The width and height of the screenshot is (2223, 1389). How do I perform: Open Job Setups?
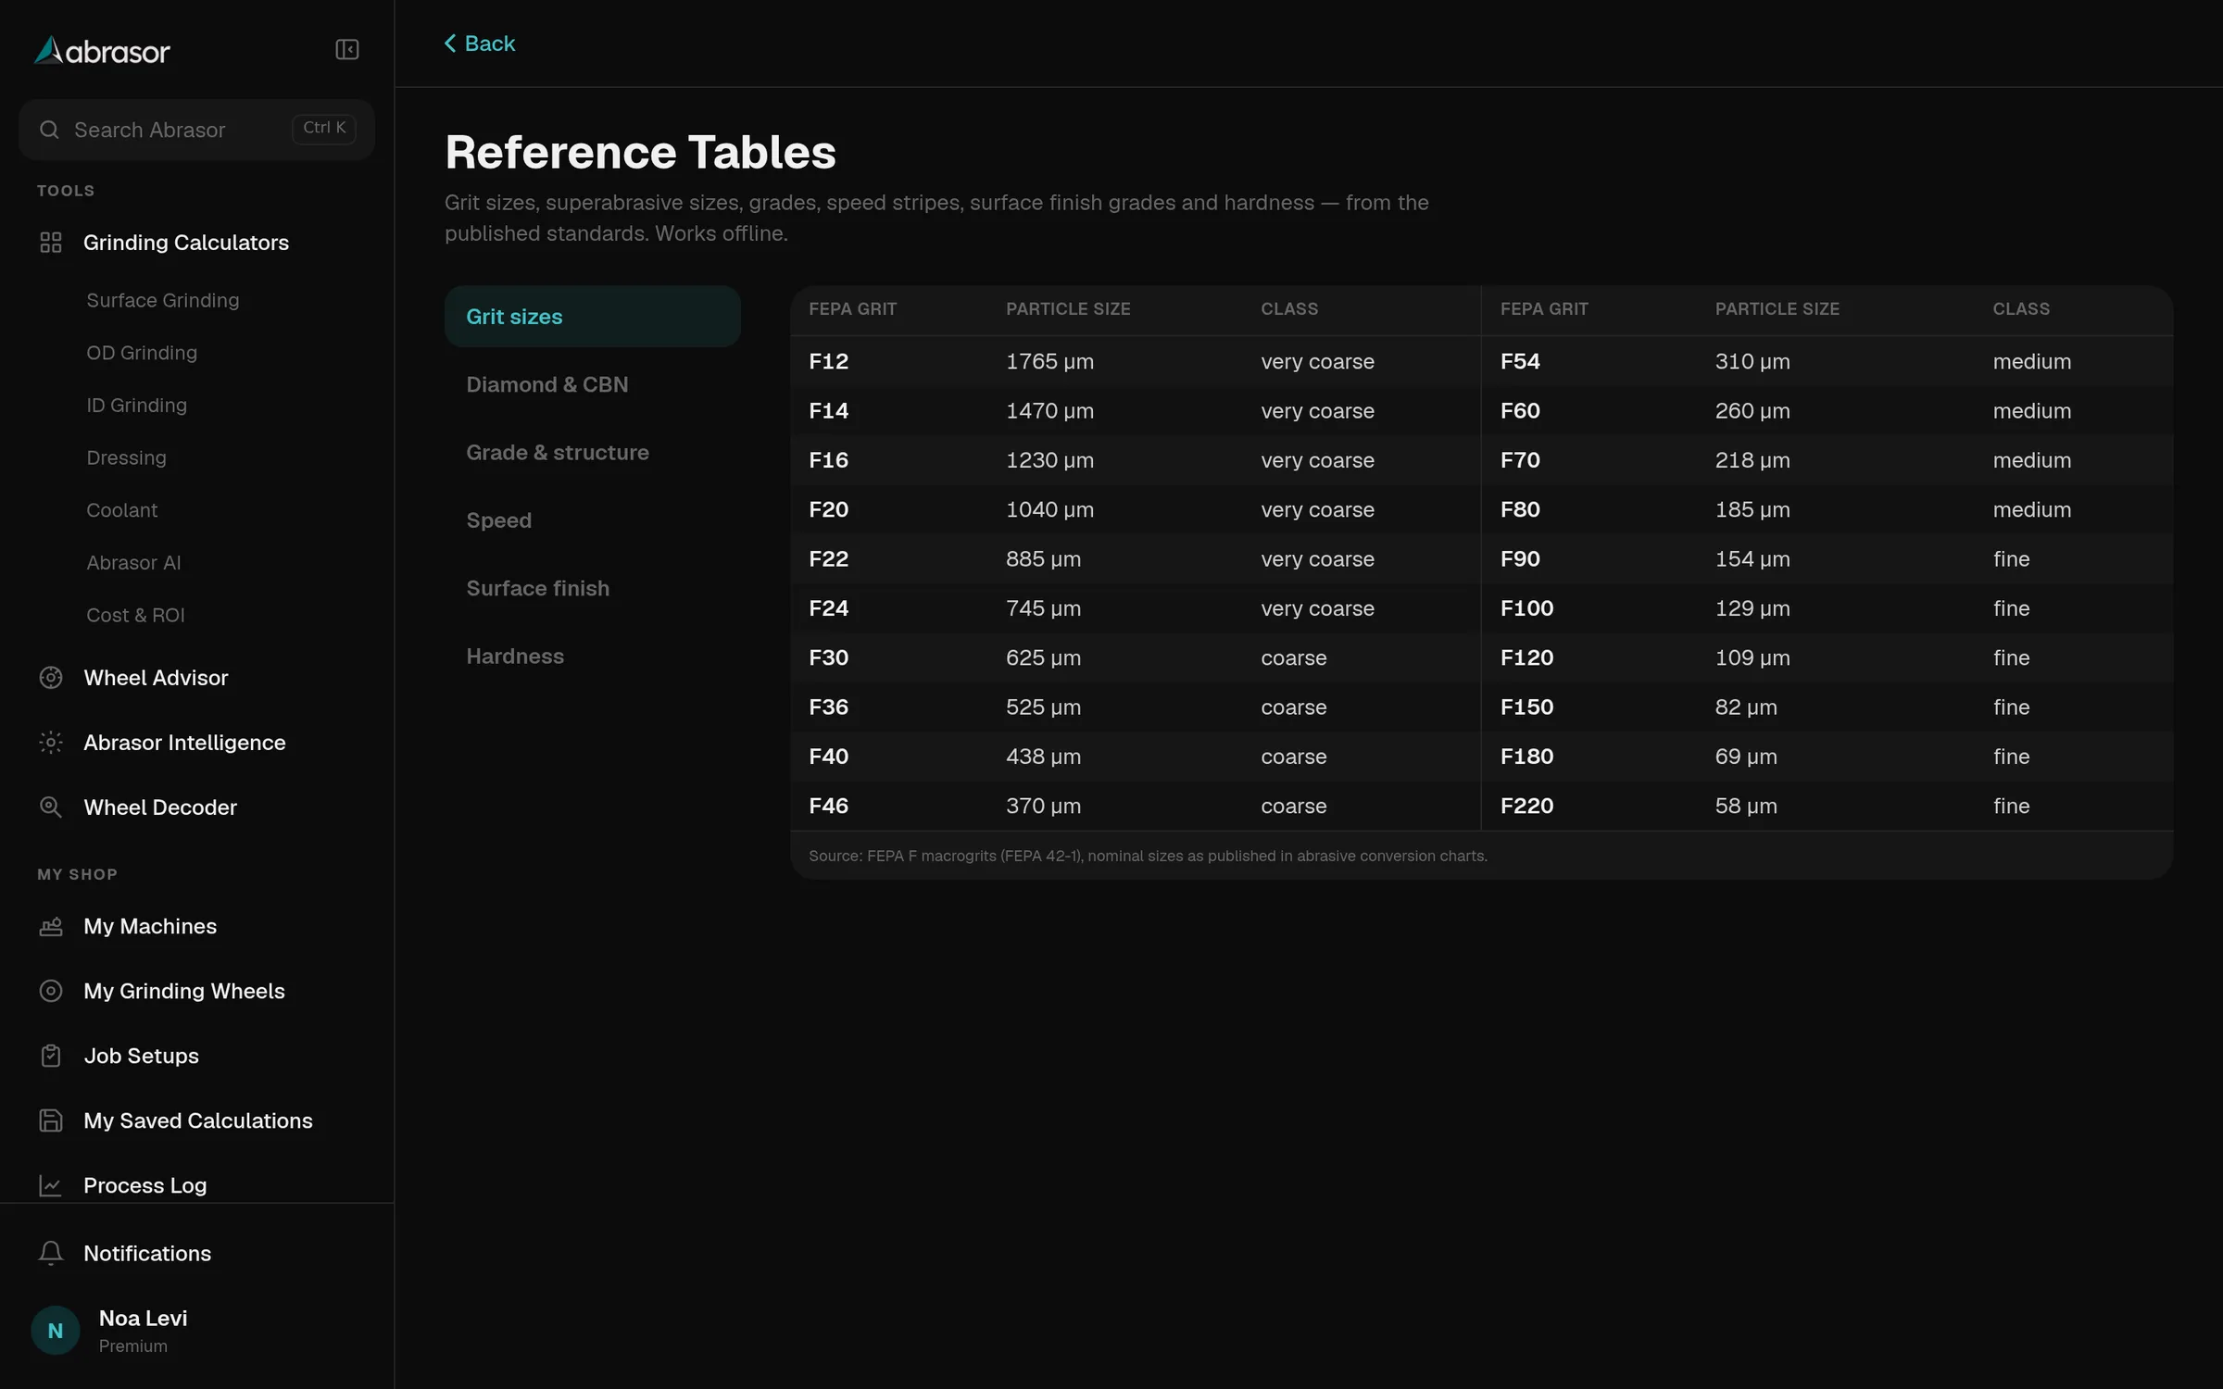[196, 1056]
